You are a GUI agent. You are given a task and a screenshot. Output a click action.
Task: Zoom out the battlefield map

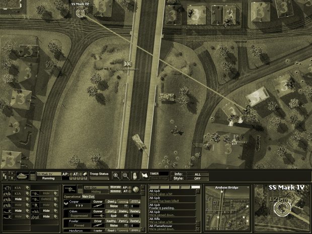coord(126,176)
